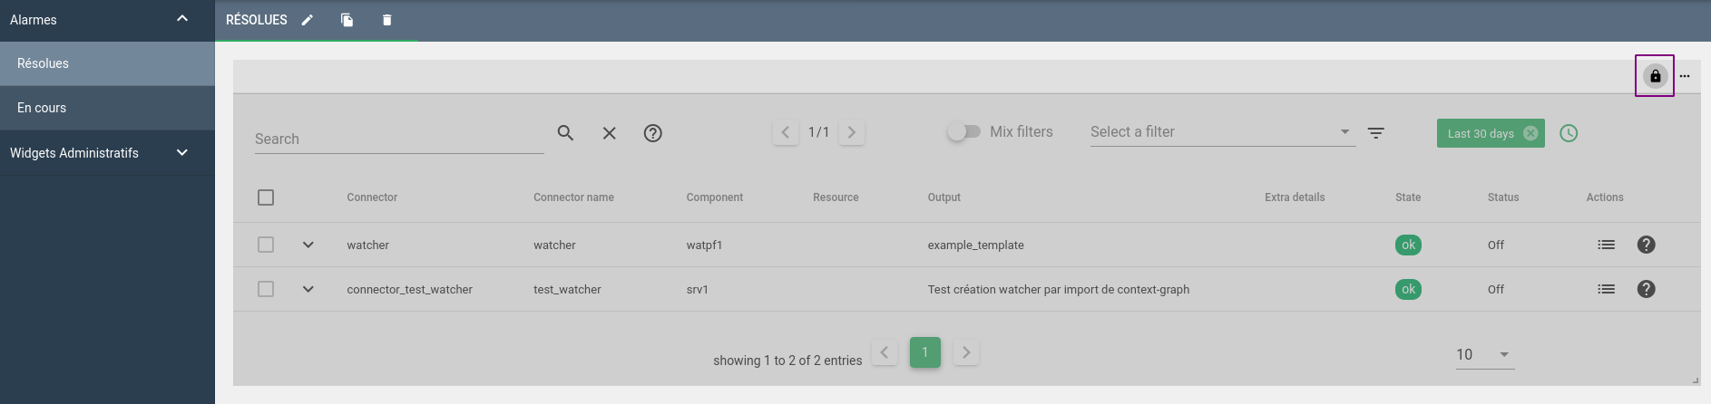Click the clock live reporting icon
1711x404 pixels.
pos(1569,133)
